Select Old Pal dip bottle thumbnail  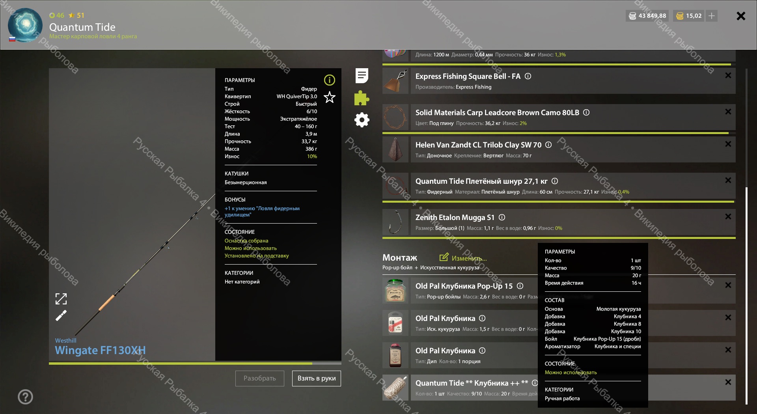pyautogui.click(x=395, y=355)
